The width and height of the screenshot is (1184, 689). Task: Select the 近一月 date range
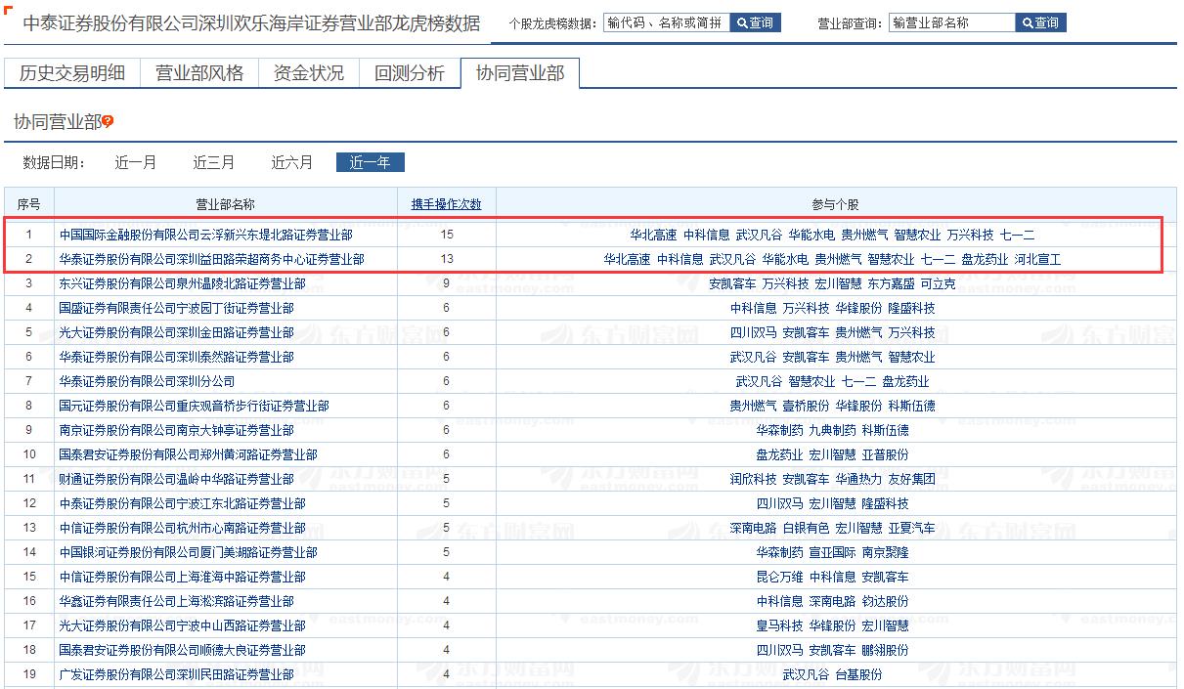point(136,162)
